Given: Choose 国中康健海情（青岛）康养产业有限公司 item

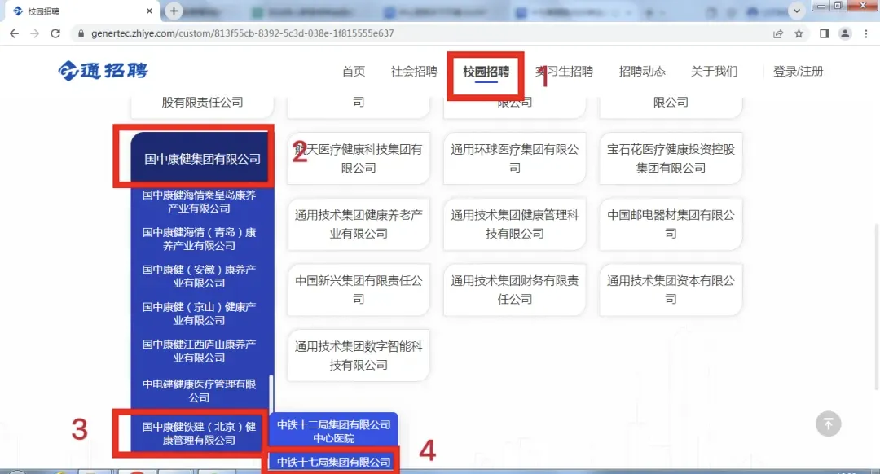Looking at the screenshot, I should (x=200, y=239).
